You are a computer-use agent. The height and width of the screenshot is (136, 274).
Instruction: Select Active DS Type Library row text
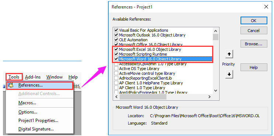(x=139, y=69)
